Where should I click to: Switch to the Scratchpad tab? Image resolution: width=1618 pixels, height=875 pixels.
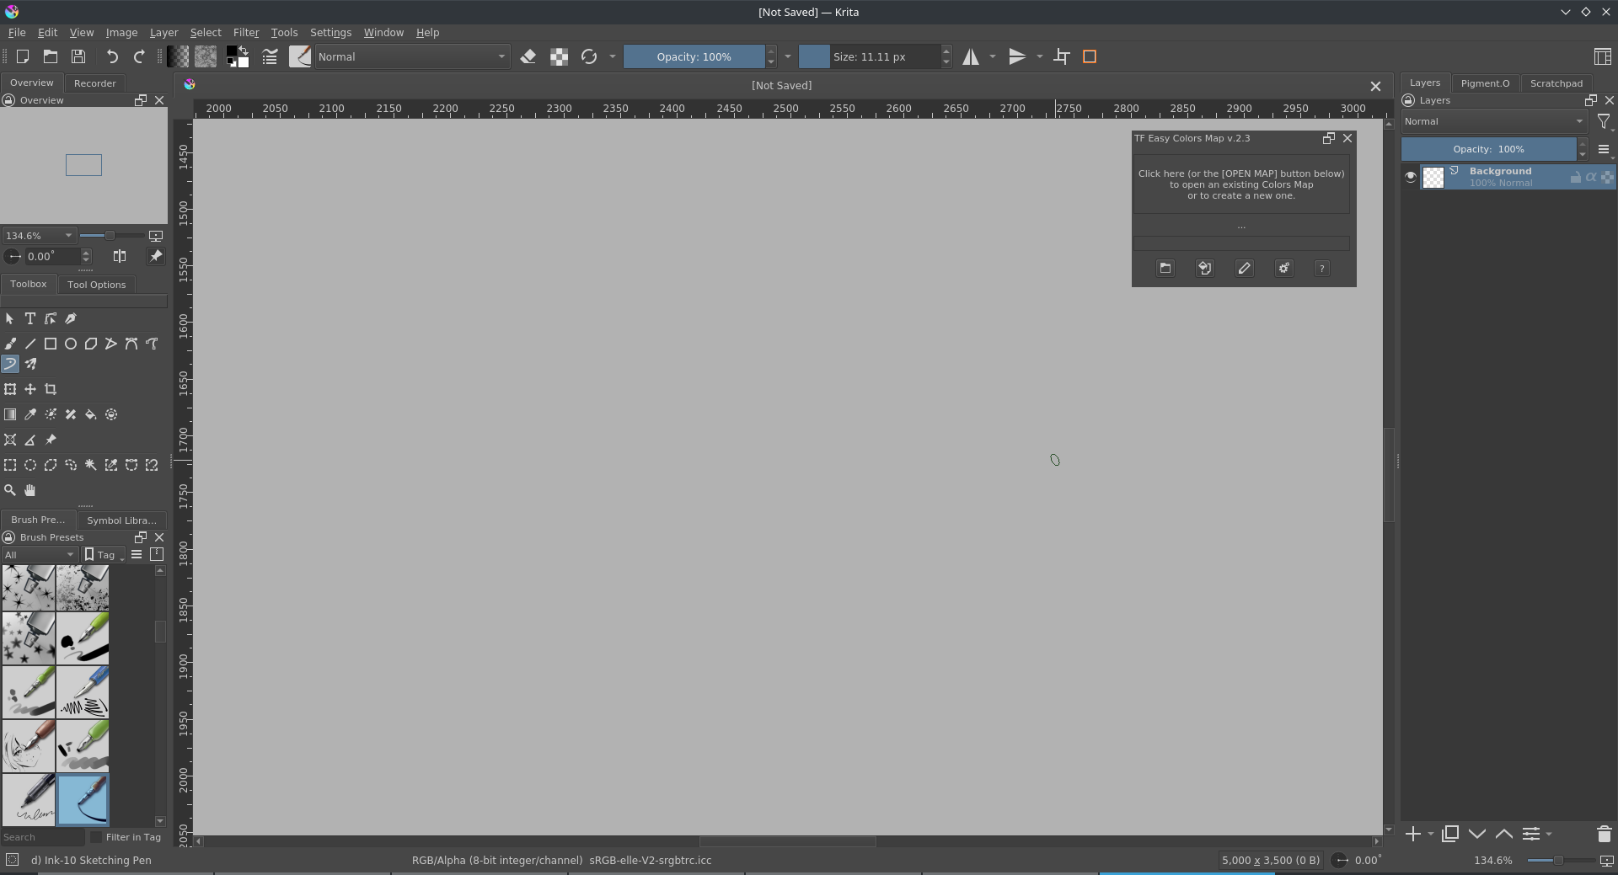click(1556, 83)
